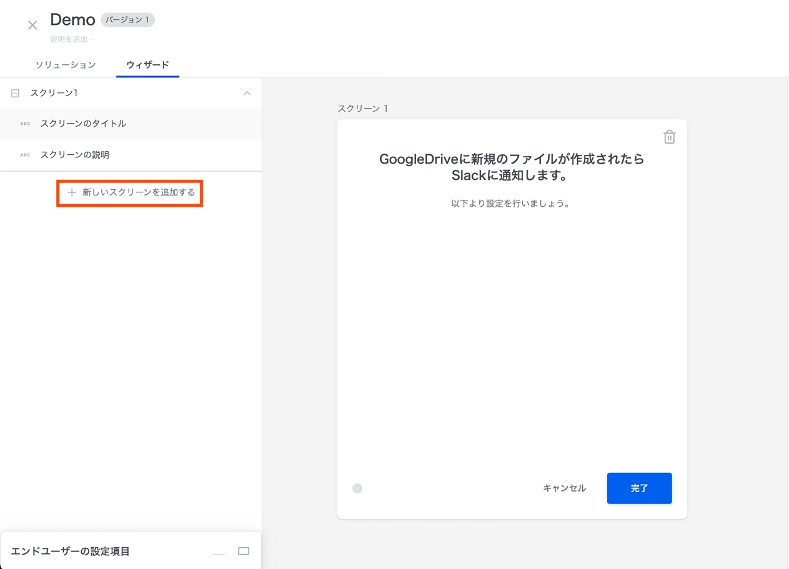Viewport: 789px width, 569px height.
Task: Click the page icon beside スクリーン1
Action: click(x=16, y=93)
